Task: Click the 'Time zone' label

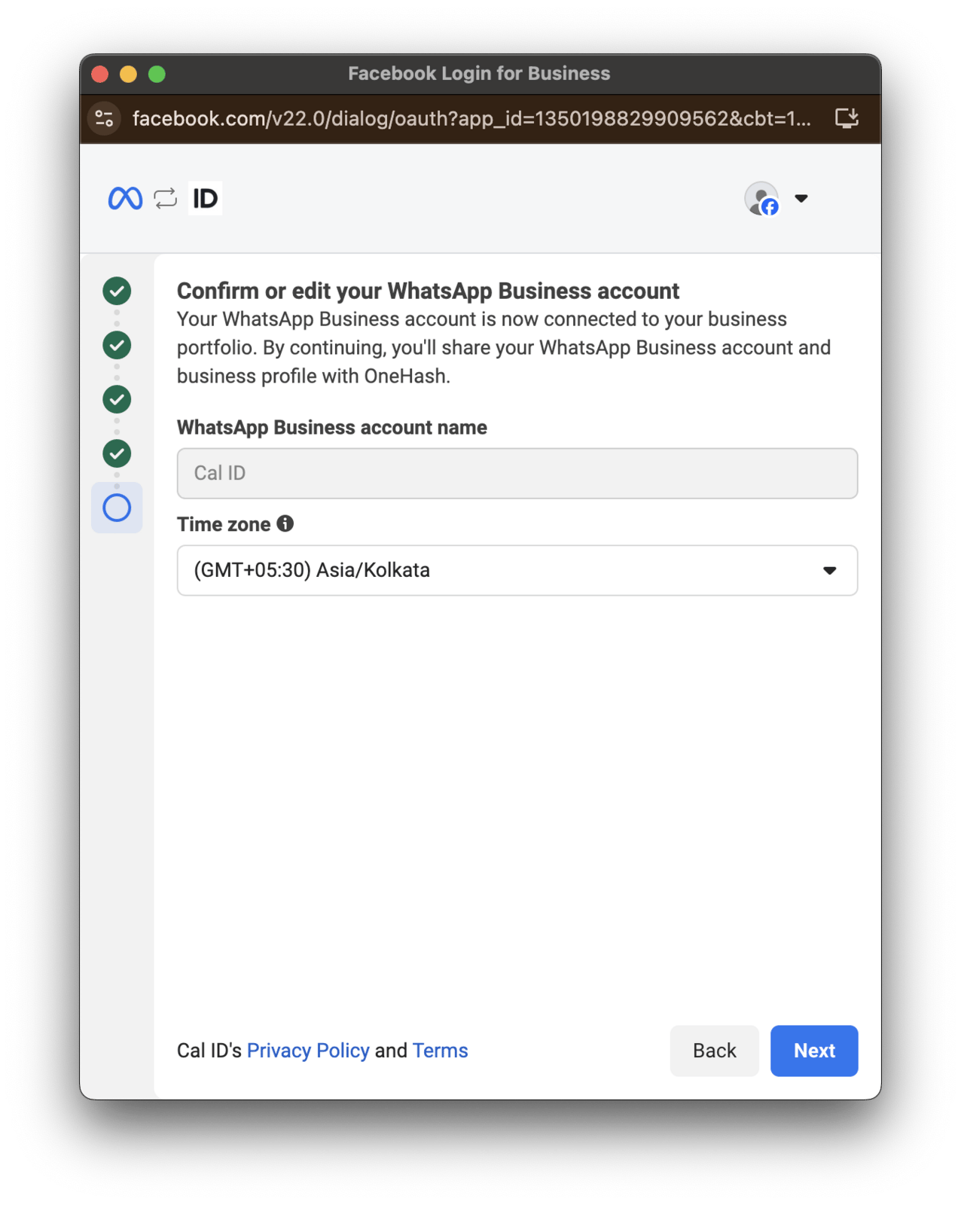Action: coord(224,524)
